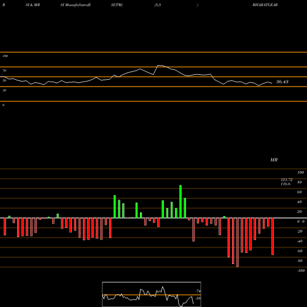Click the 'SI(TM)' header label
The image size is (307, 307).
click(117, 5)
